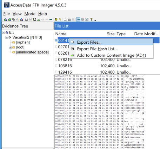Click hex offset 0000000 in the viewer
The image size is (160, 149).
(x=60, y=76)
